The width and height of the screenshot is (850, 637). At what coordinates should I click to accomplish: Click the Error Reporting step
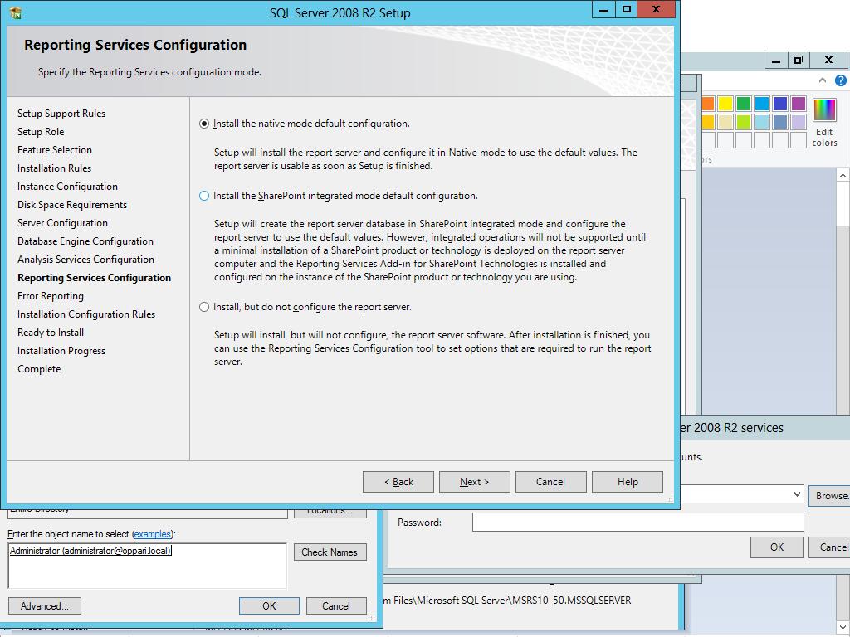click(x=51, y=296)
